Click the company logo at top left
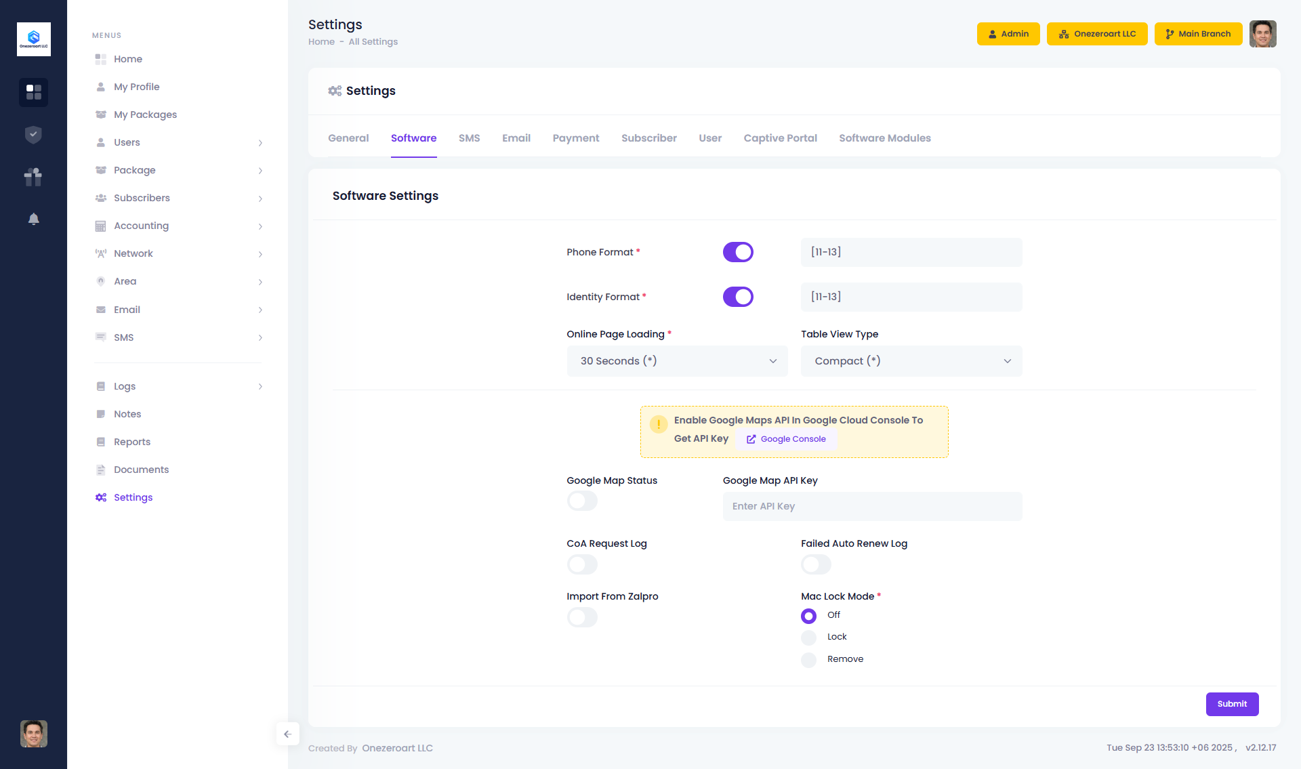Image resolution: width=1301 pixels, height=769 pixels. point(33,39)
